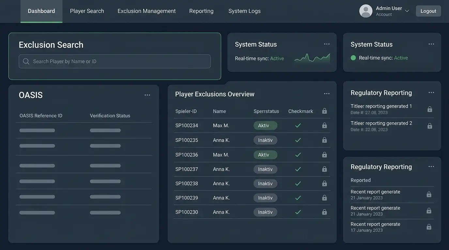Image resolution: width=449 pixels, height=250 pixels.
Task: Click the Logout button
Action: pyautogui.click(x=428, y=11)
